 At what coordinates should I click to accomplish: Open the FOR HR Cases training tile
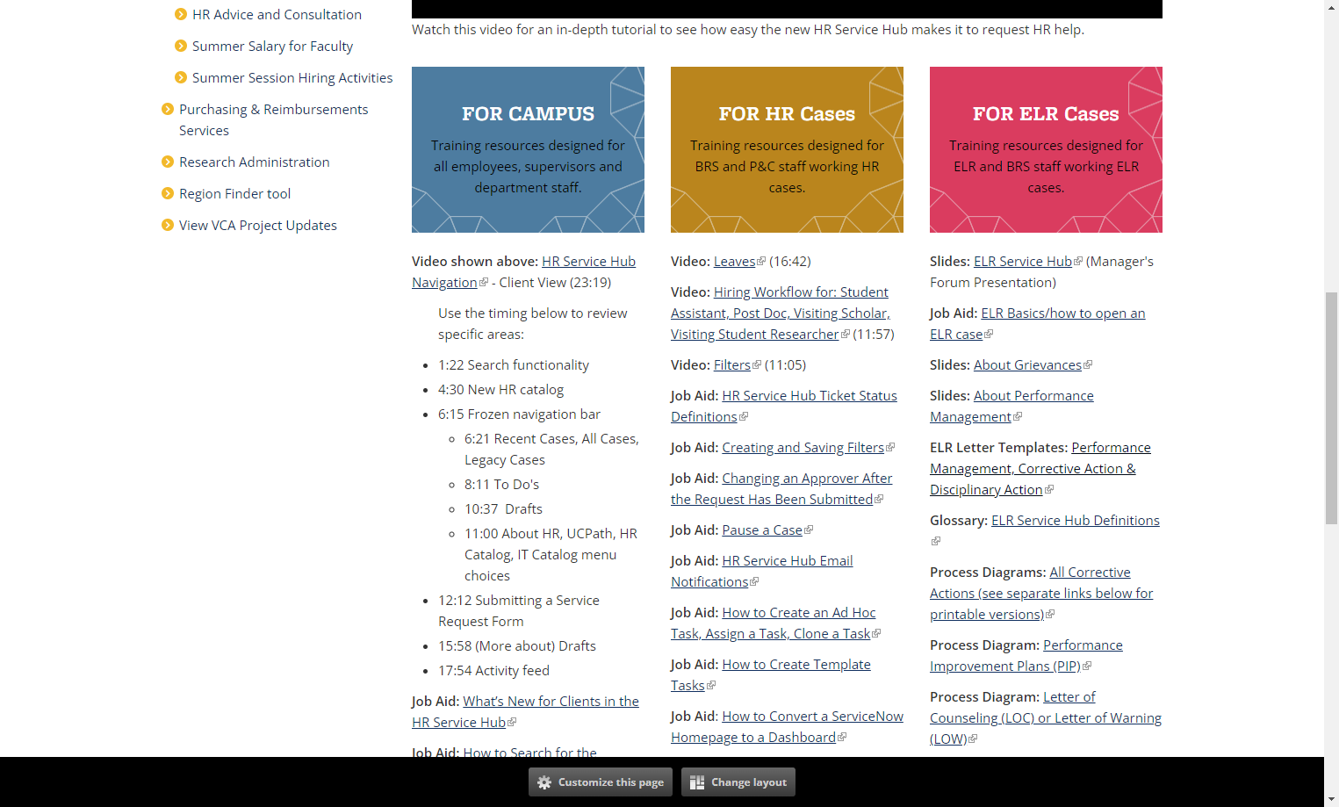pyautogui.click(x=787, y=149)
